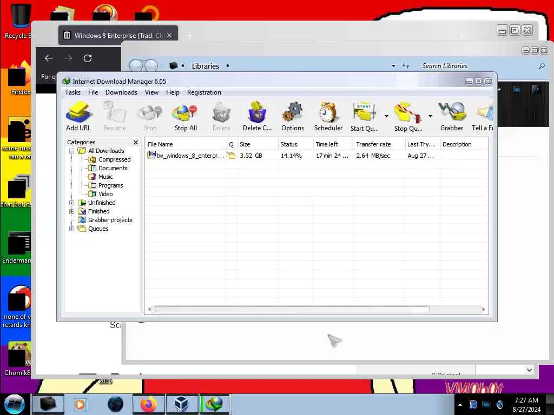The width and height of the screenshot is (554, 415).
Task: Click the Delete toolbar icon
Action: click(x=221, y=117)
